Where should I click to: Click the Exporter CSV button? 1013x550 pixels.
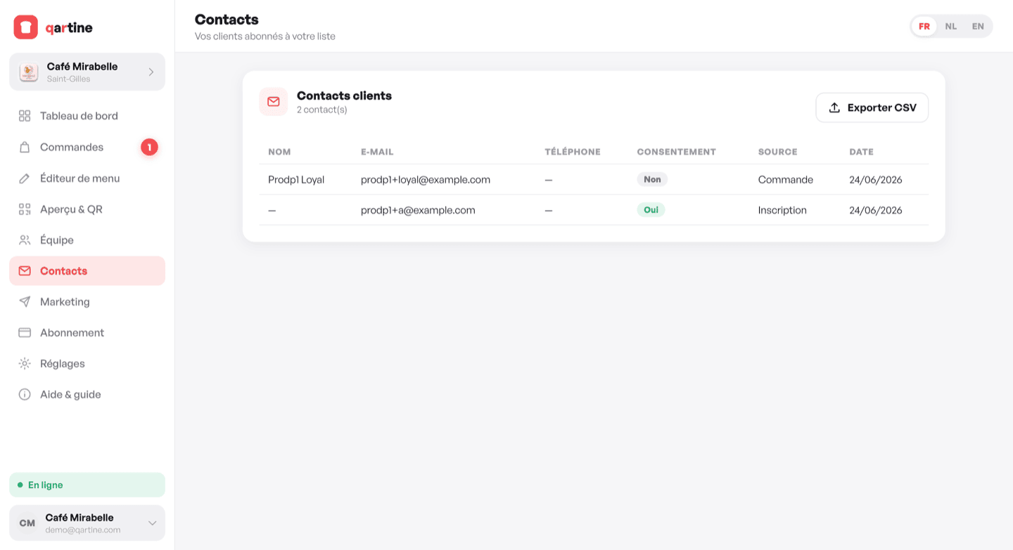(x=872, y=108)
